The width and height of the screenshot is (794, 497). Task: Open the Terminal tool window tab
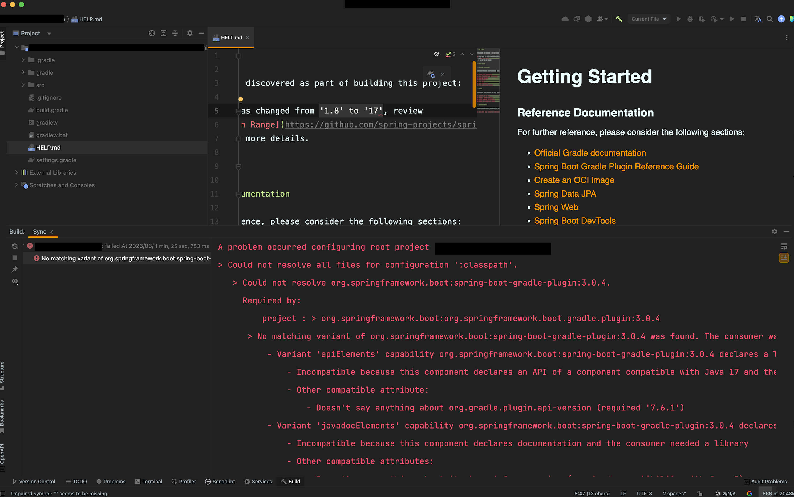pos(149,482)
